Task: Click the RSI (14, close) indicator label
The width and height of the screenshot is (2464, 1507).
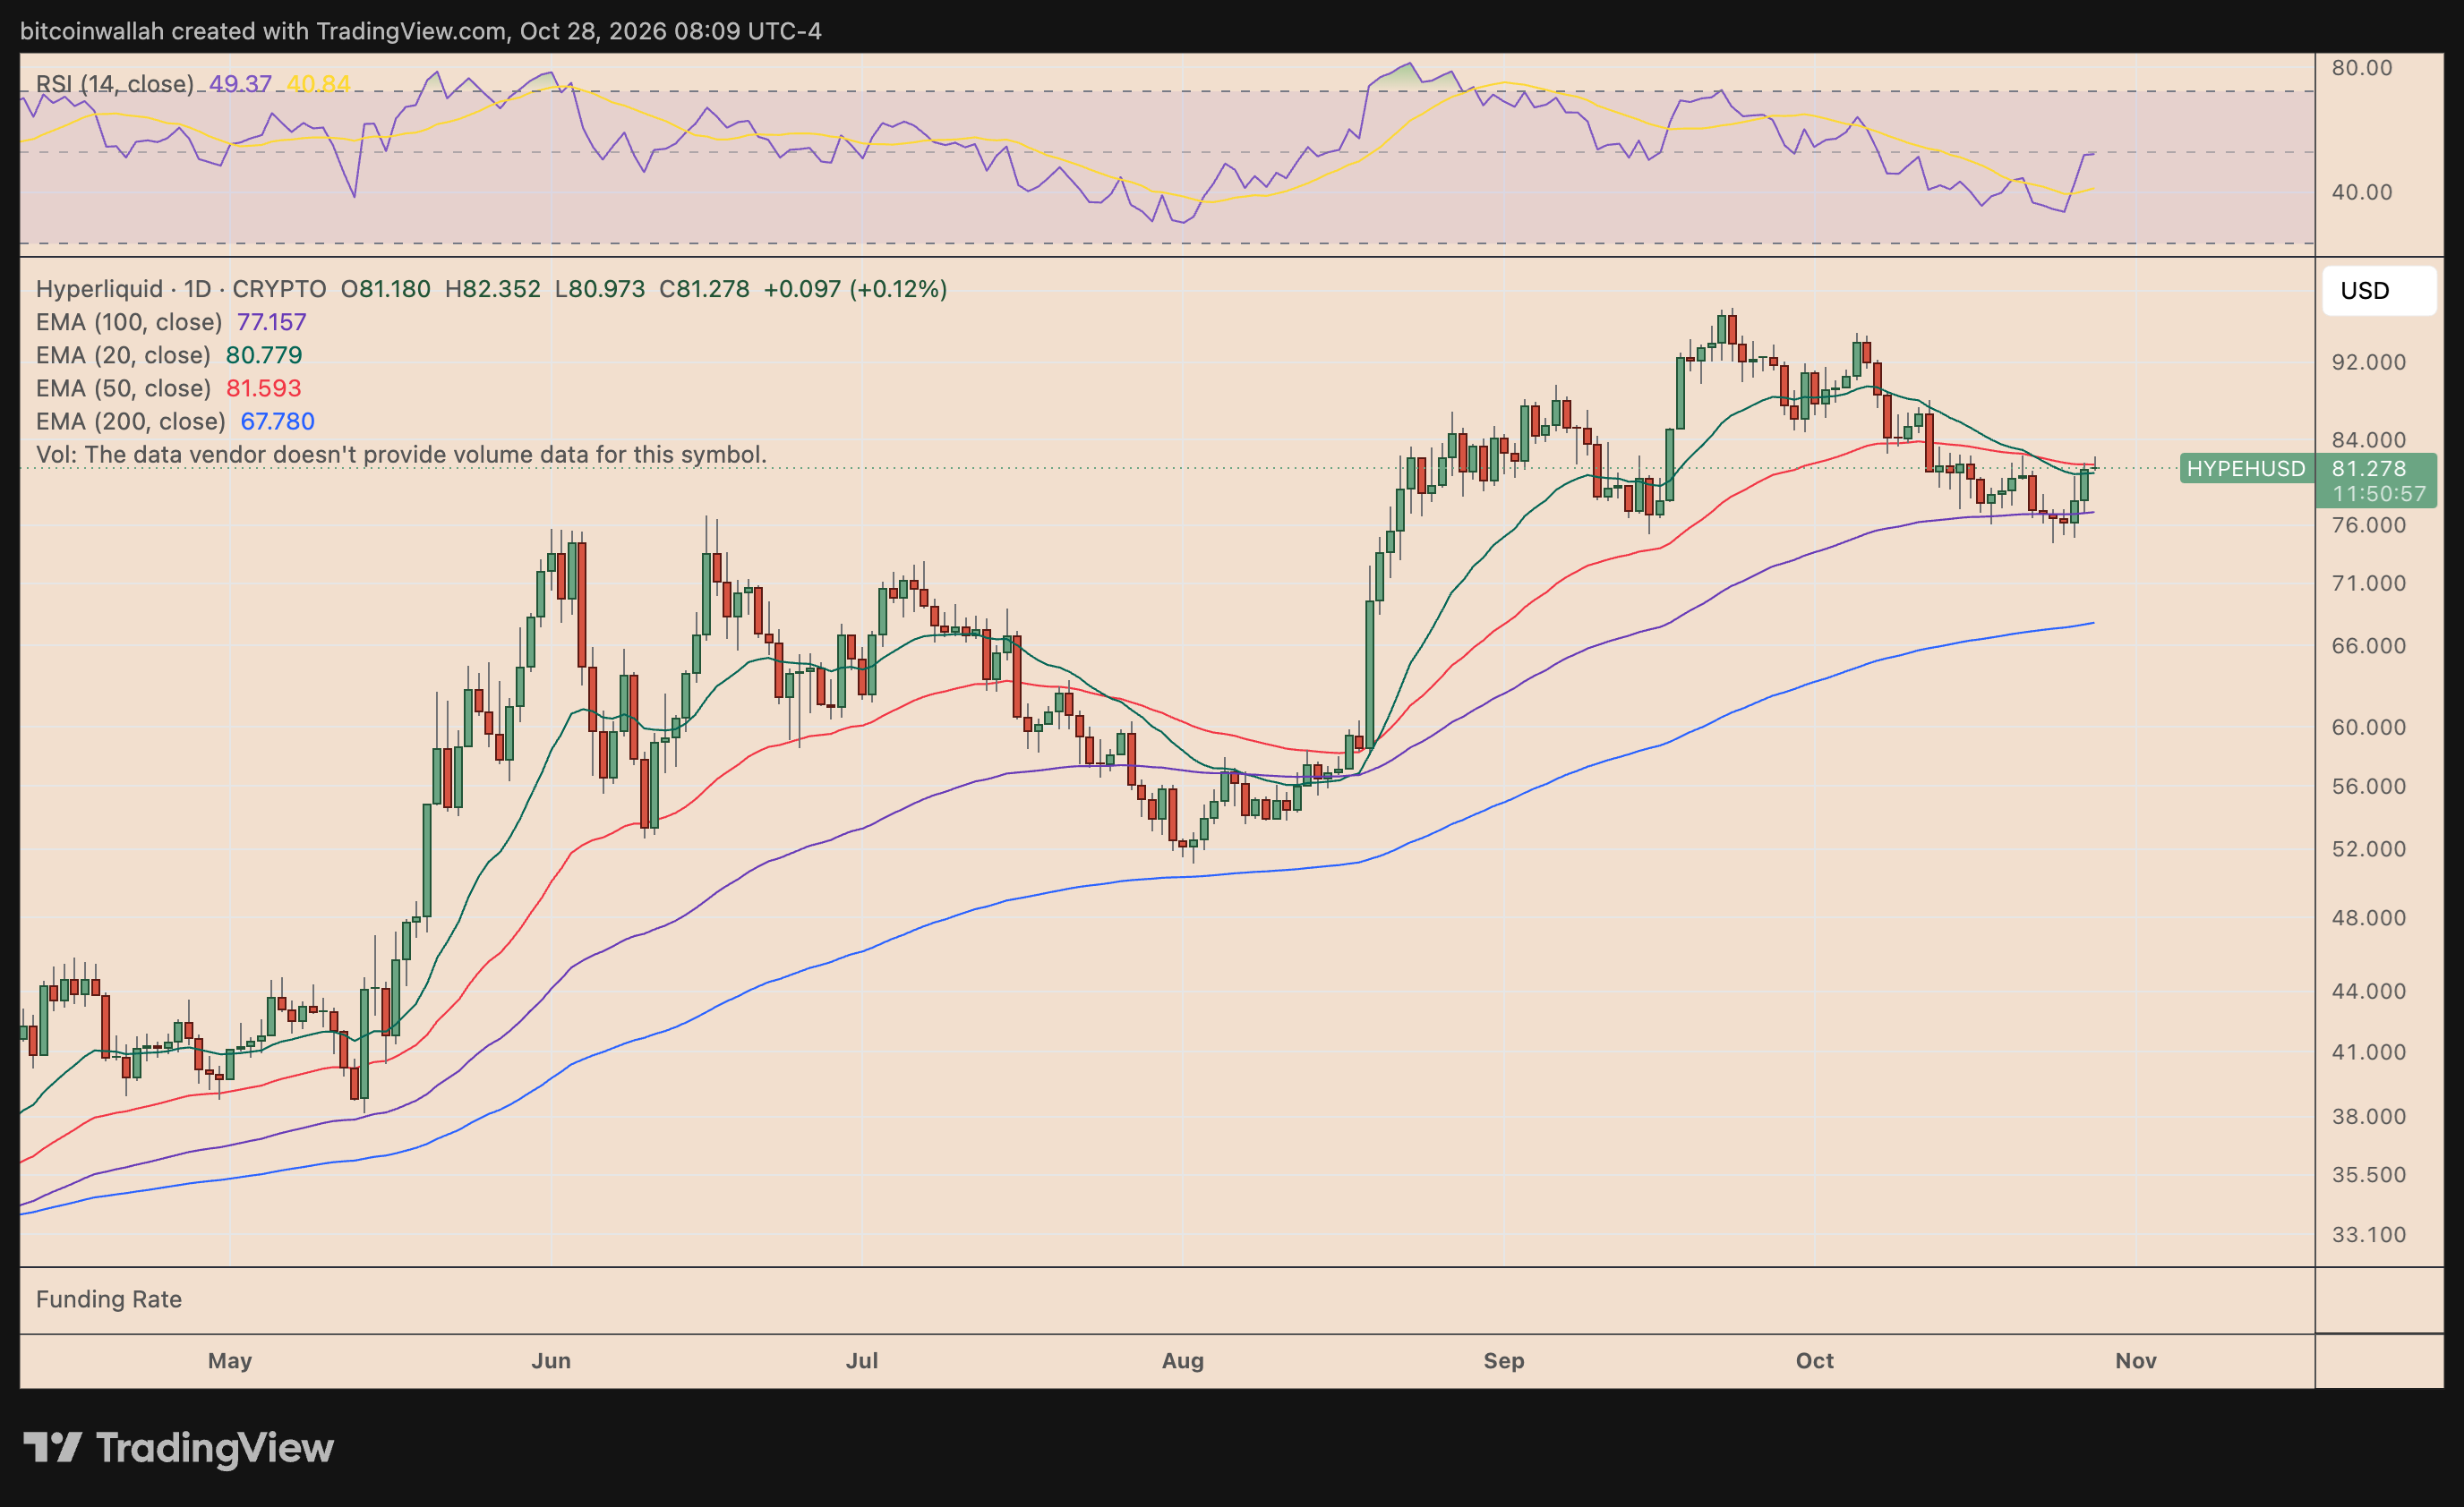Action: pyautogui.click(x=115, y=84)
